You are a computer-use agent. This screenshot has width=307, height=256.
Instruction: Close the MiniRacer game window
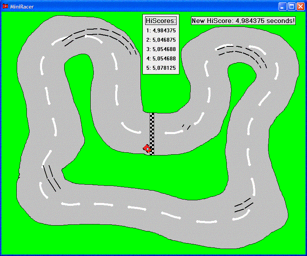pyautogui.click(x=301, y=6)
